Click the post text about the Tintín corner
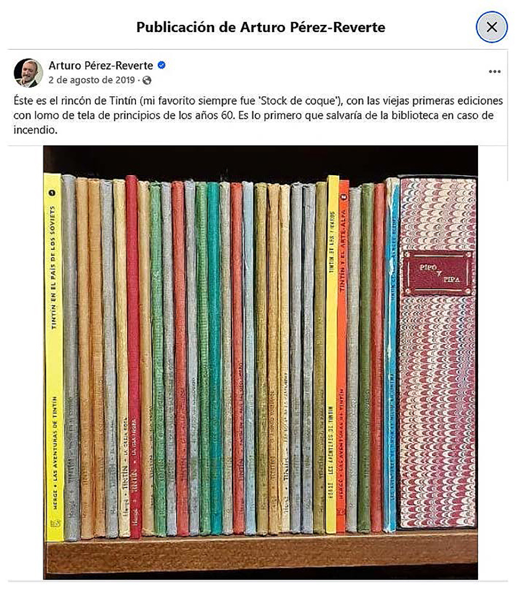The width and height of the screenshot is (519, 593). click(x=258, y=116)
